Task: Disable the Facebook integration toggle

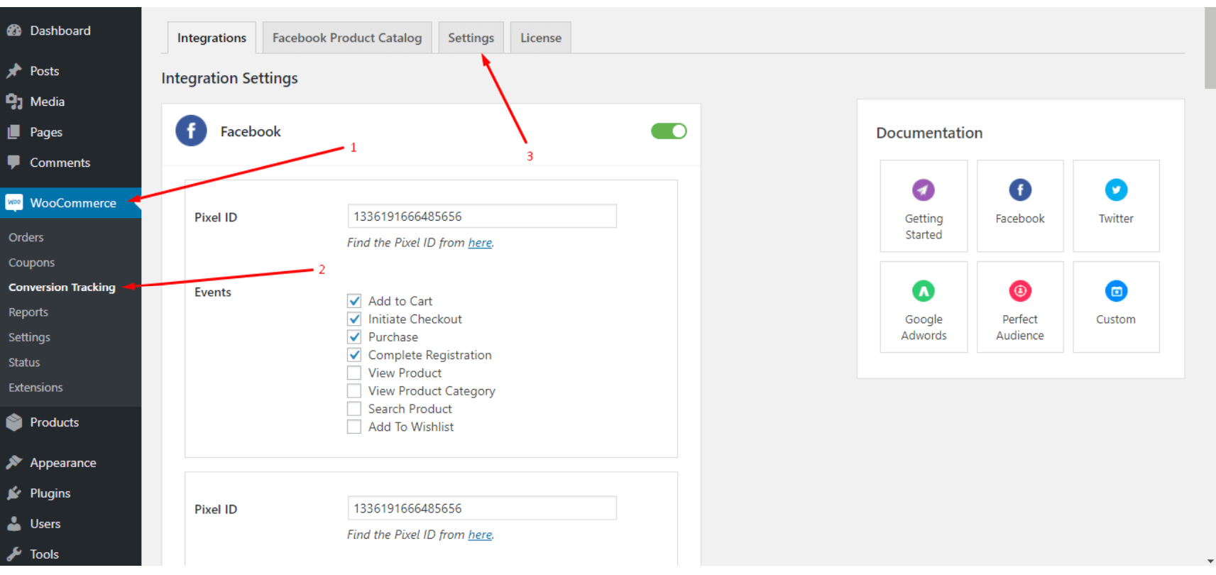Action: click(669, 131)
